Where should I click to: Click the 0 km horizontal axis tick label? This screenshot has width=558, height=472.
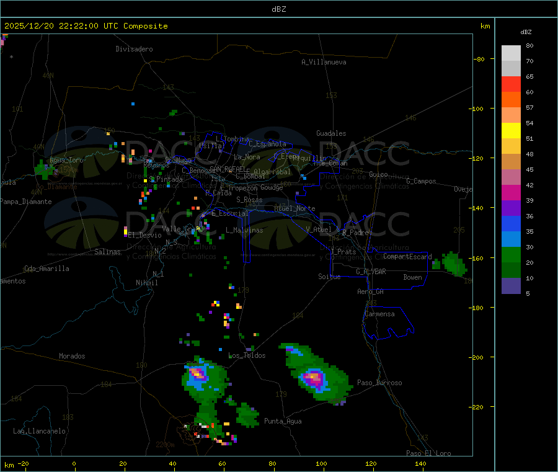click(x=74, y=463)
